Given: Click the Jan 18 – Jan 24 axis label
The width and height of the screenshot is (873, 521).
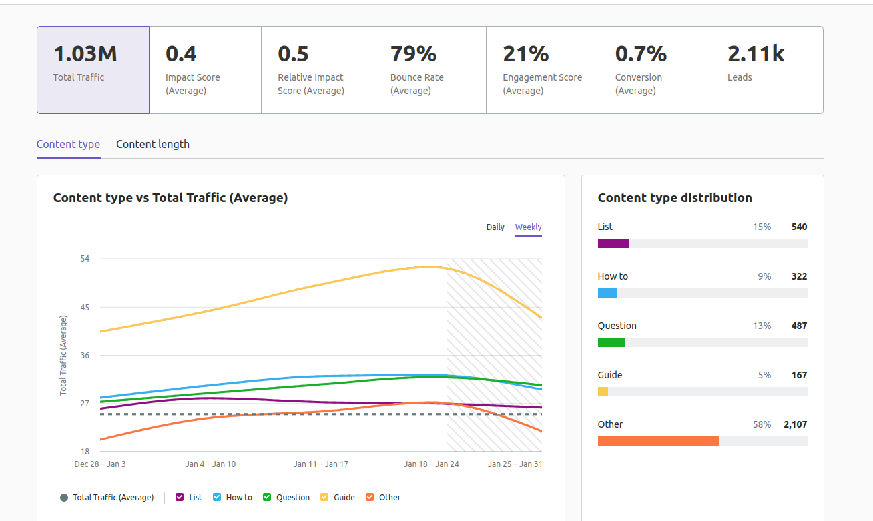Looking at the screenshot, I should [431, 464].
